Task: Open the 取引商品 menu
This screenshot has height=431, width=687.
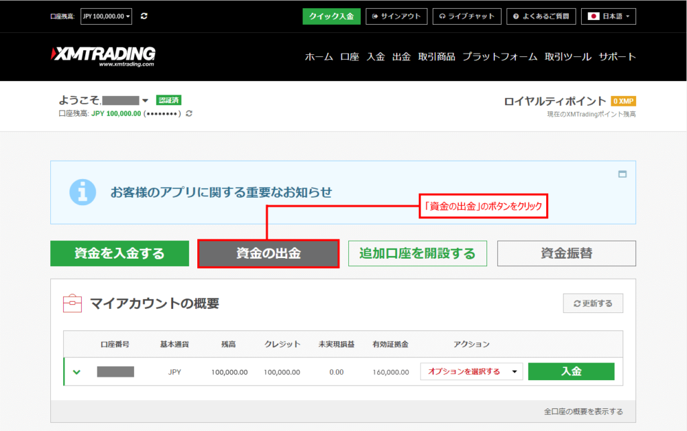Action: (x=436, y=57)
